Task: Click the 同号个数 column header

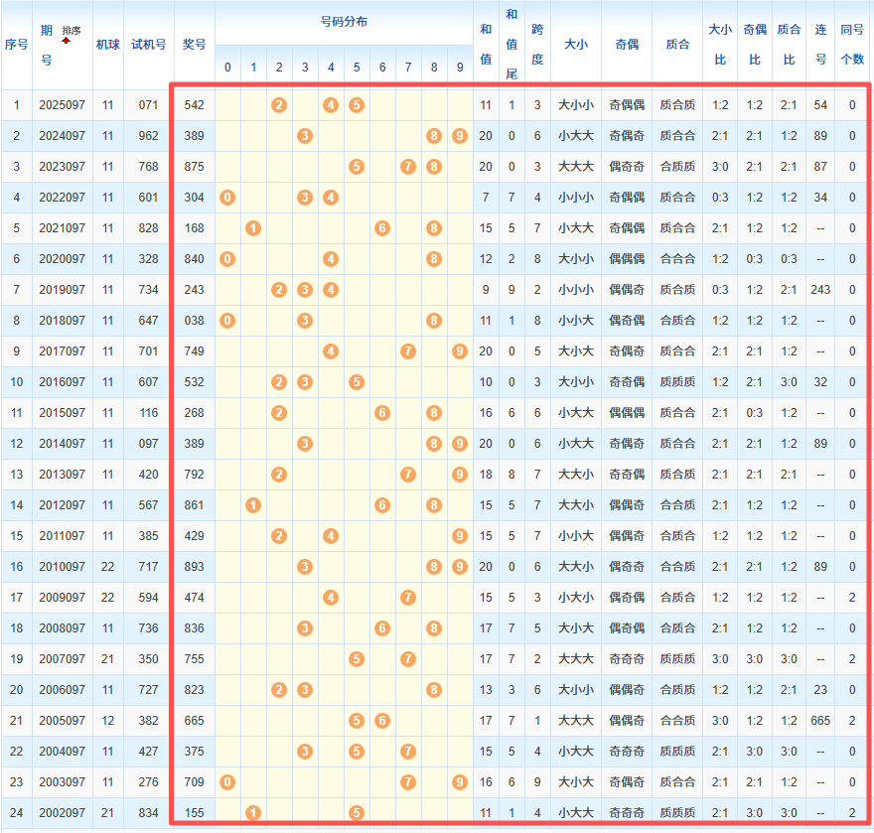Action: pyautogui.click(x=851, y=45)
